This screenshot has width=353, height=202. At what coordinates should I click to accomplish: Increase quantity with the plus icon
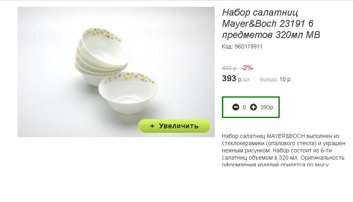(x=253, y=107)
